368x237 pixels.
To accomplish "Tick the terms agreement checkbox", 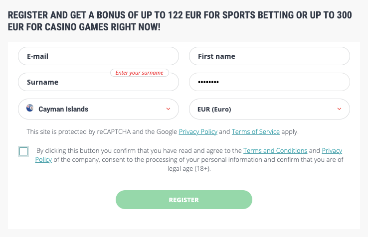I will coord(23,151).
